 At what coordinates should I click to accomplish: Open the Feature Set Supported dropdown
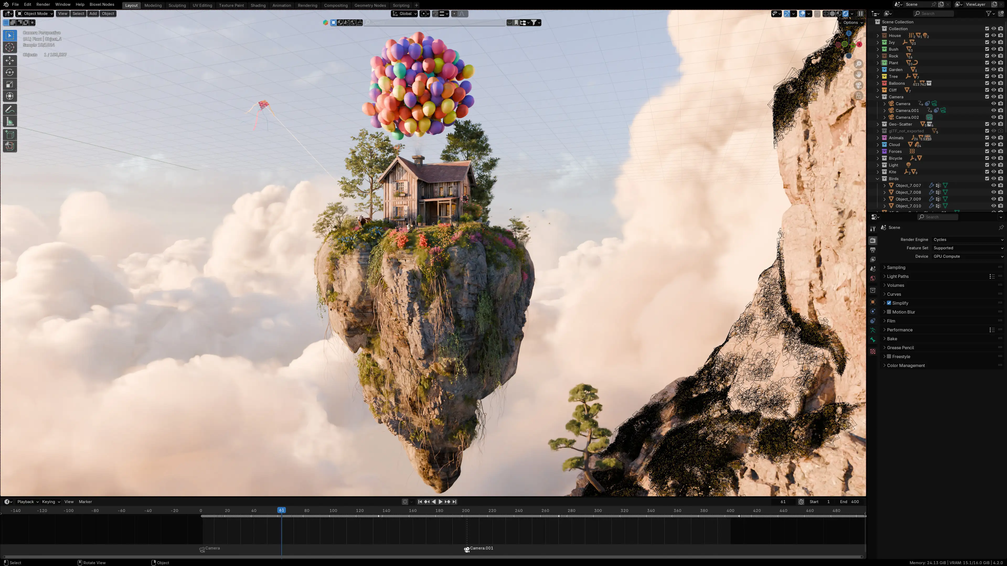[967, 248]
